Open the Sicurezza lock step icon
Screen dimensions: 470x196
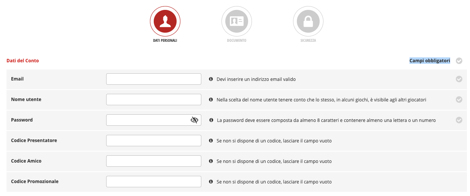308,21
